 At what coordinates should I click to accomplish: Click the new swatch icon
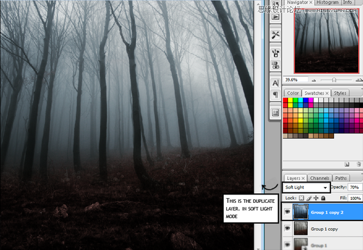(x=347, y=164)
